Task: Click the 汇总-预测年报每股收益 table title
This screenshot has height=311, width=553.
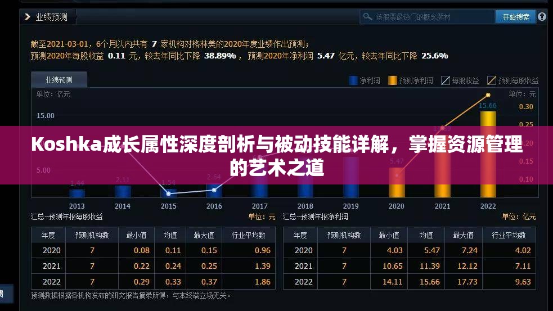Action: [x=66, y=217]
